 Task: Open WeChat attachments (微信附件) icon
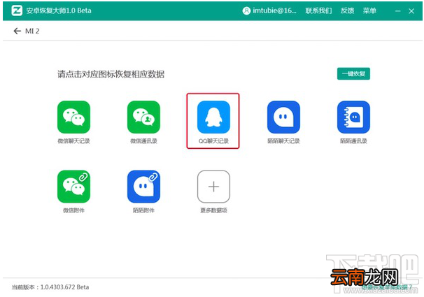click(x=73, y=187)
